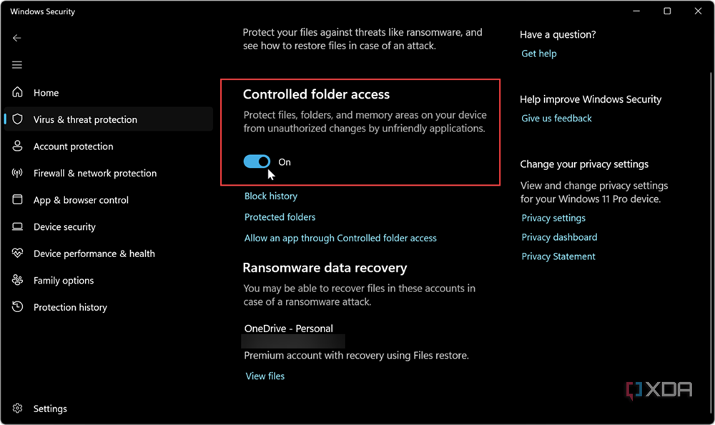This screenshot has width=715, height=425.
Task: Click the Get help link
Action: pos(538,54)
